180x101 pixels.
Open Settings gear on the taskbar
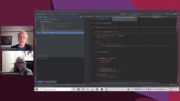tap(106, 89)
